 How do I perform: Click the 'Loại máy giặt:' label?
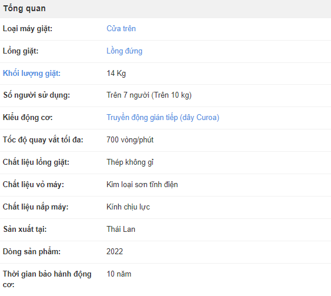coord(28,29)
